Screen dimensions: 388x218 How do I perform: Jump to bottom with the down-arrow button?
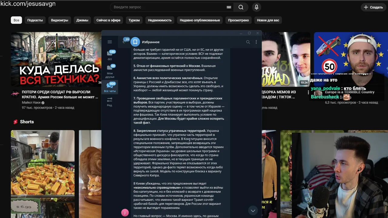pos(253,210)
